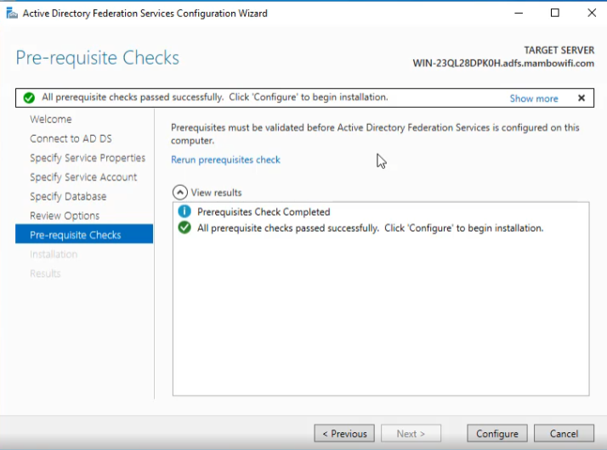Open the Specify Service Account step
Image resolution: width=607 pixels, height=450 pixels.
coord(83,177)
